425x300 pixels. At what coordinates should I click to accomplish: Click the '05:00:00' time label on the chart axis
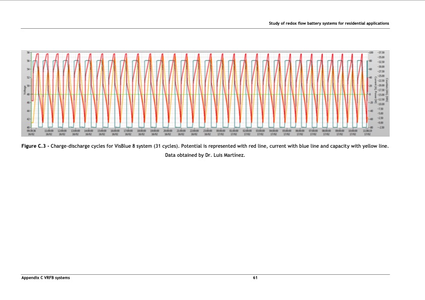click(x=287, y=131)
